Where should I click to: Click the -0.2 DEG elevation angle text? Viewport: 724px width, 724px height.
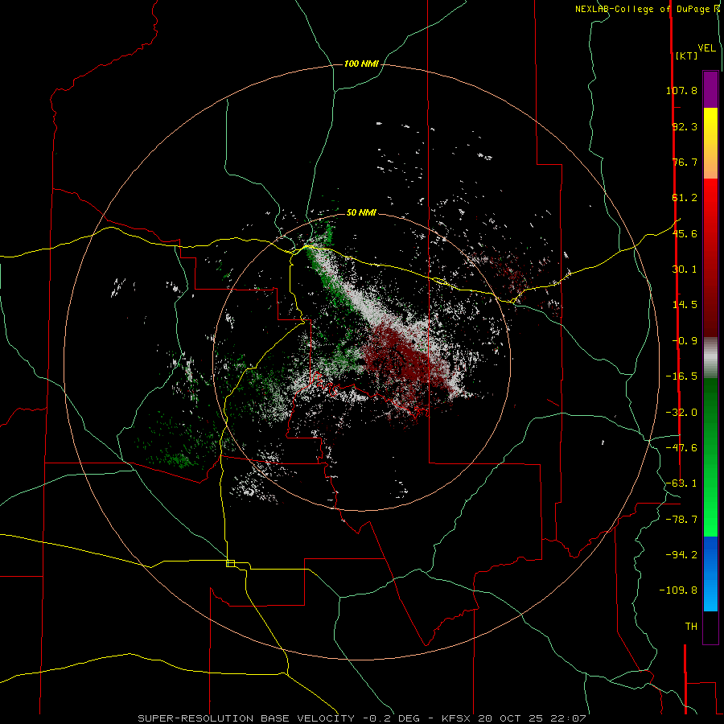pos(391,718)
